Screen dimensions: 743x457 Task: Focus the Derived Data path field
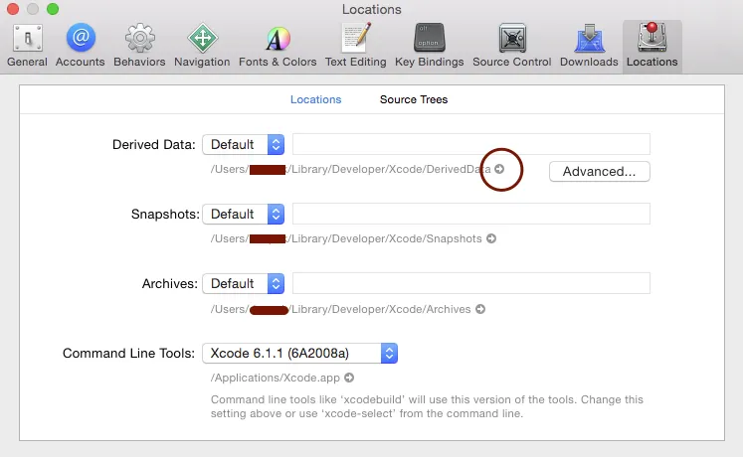click(471, 144)
